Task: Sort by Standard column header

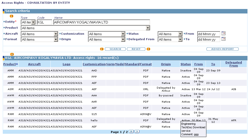Action: (132, 64)
